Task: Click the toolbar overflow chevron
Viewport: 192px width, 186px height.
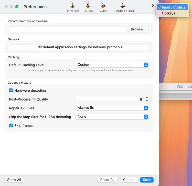Action: (153, 5)
